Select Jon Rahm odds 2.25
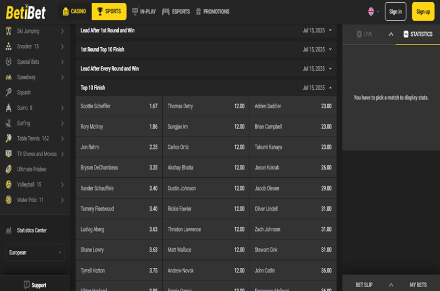 pos(119,147)
